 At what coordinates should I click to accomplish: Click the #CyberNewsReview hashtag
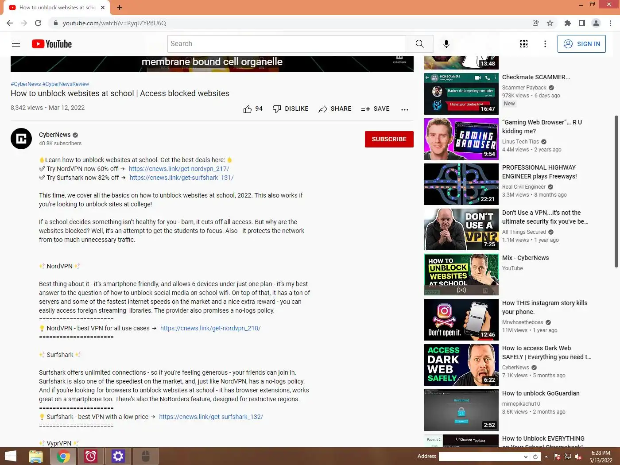66,84
